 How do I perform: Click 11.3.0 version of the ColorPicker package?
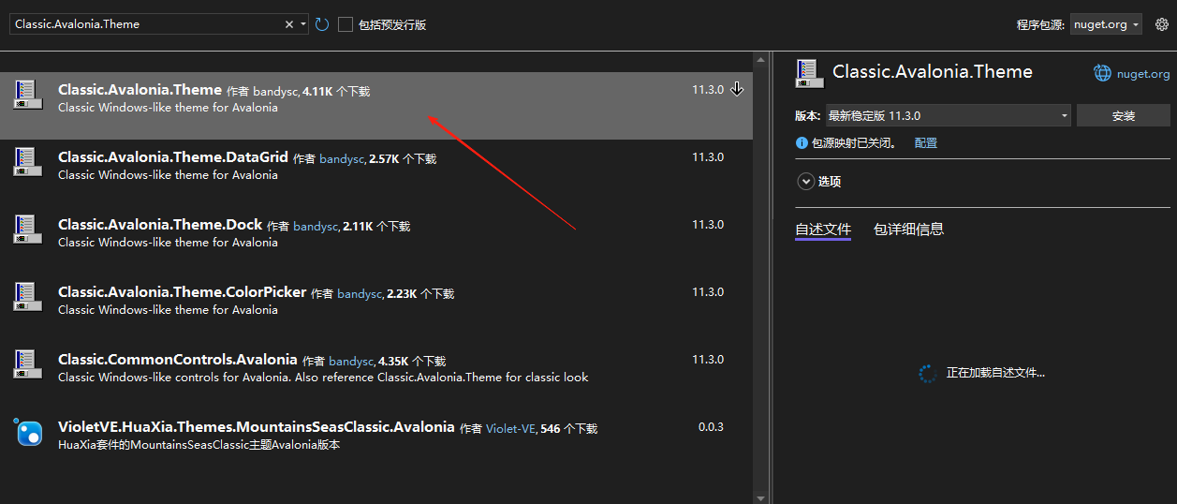[708, 292]
